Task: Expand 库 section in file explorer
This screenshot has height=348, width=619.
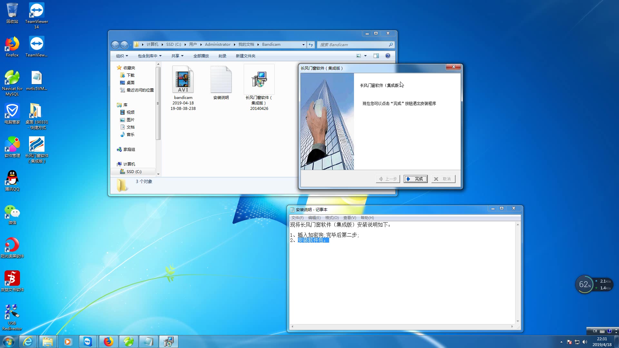Action: (x=115, y=104)
